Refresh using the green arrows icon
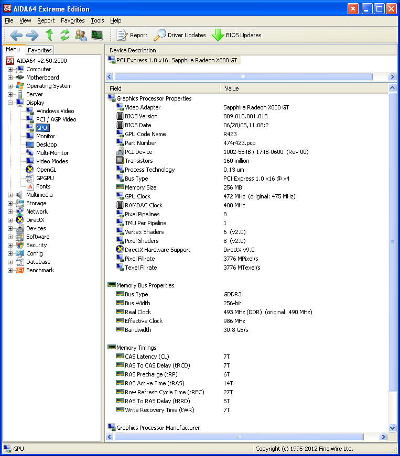Viewport: 400px width, 456px height. tap(65, 35)
